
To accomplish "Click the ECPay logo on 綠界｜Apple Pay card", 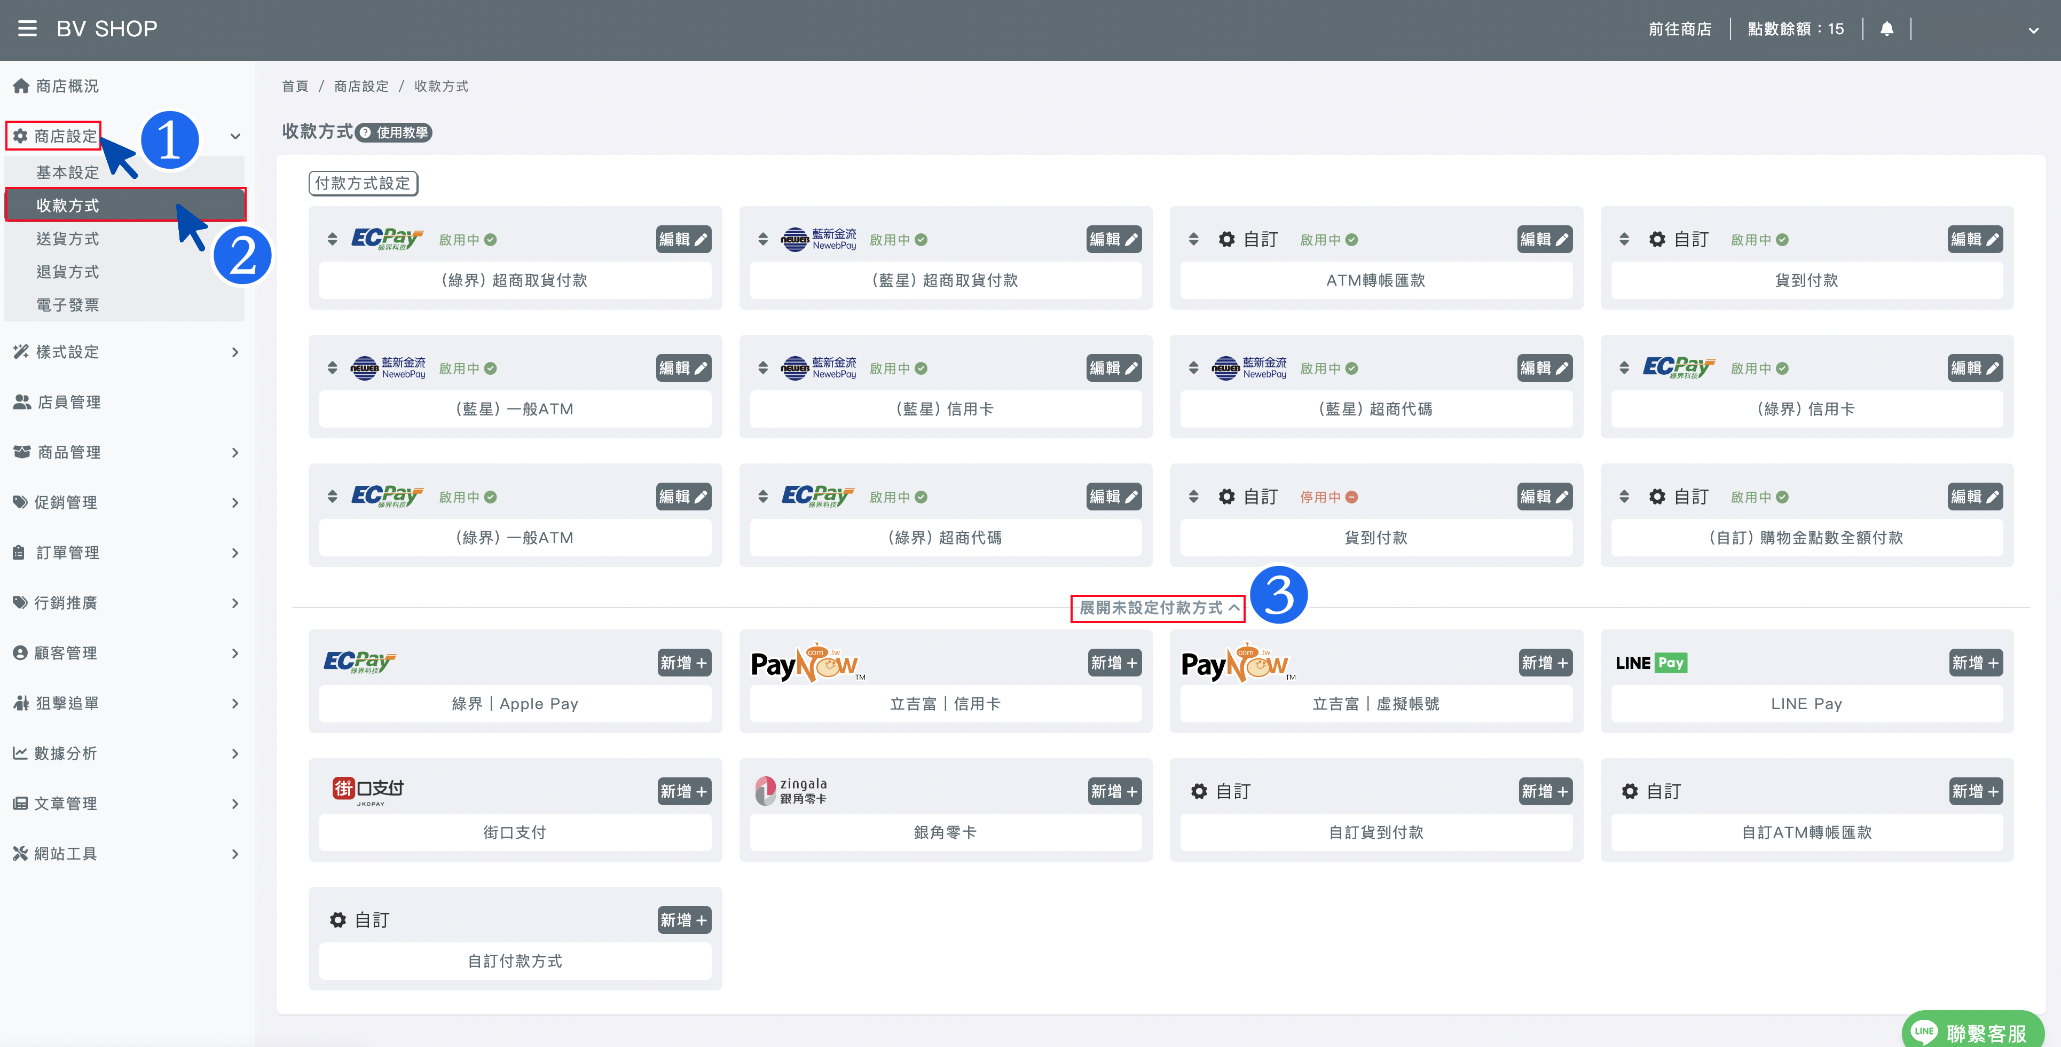I will click(x=360, y=662).
